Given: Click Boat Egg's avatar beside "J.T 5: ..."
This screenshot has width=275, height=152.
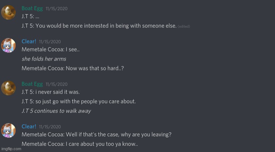Looking at the screenshot, I should click(8, 12).
